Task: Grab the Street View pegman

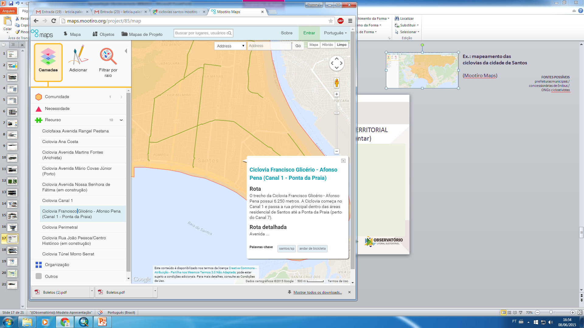Action: (337, 83)
